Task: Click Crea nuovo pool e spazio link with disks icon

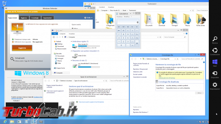Action: 91,102
